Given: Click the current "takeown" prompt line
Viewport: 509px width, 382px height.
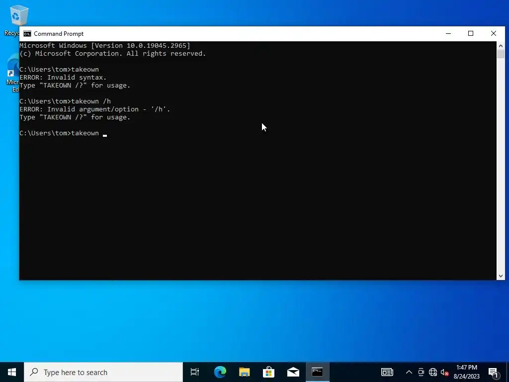Looking at the screenshot, I should tap(63, 133).
